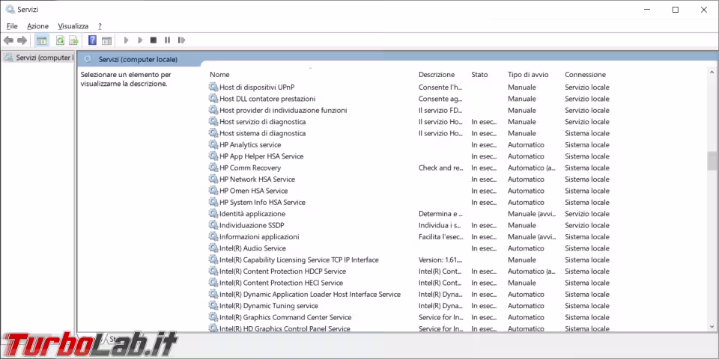Select Intel(R) HD Graphics Control Panel Service
Screen dimensions: 719x359
tap(285, 329)
